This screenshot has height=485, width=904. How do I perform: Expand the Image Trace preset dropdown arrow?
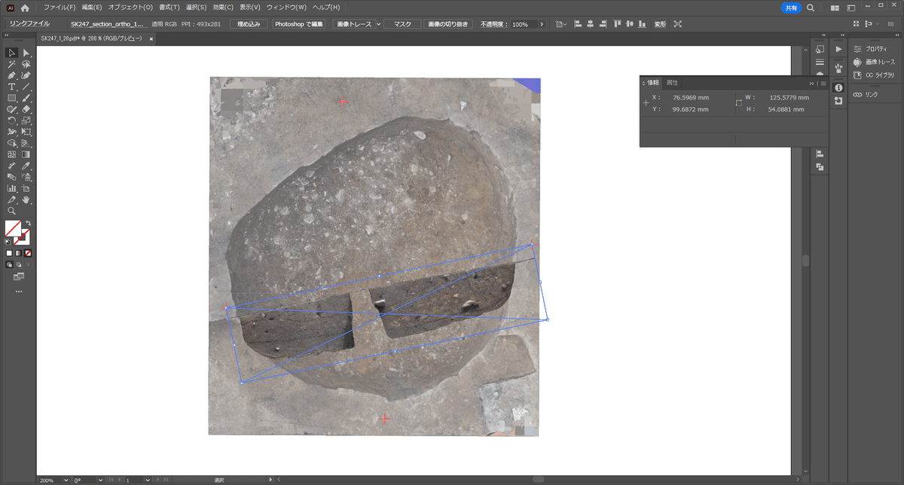(378, 24)
